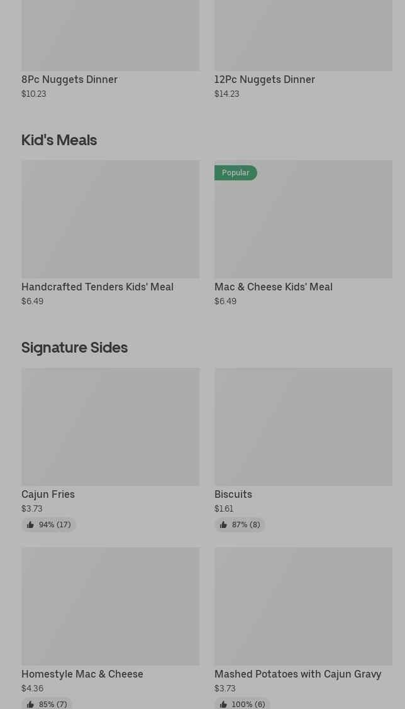Click the Kid's Meals section heading
Screen dimensions: 405x709
pyautogui.click(x=59, y=140)
